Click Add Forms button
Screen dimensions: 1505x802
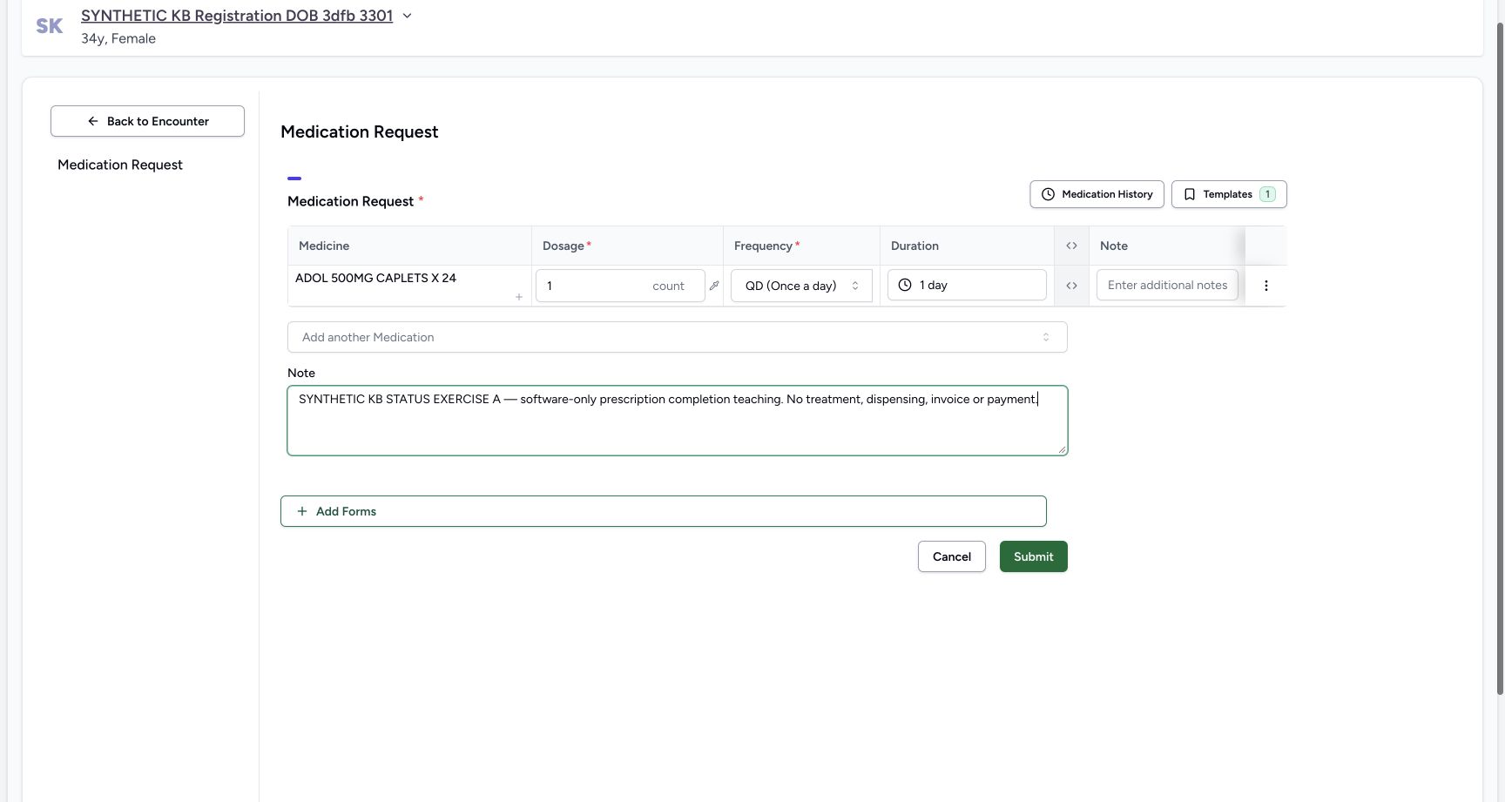coord(664,511)
